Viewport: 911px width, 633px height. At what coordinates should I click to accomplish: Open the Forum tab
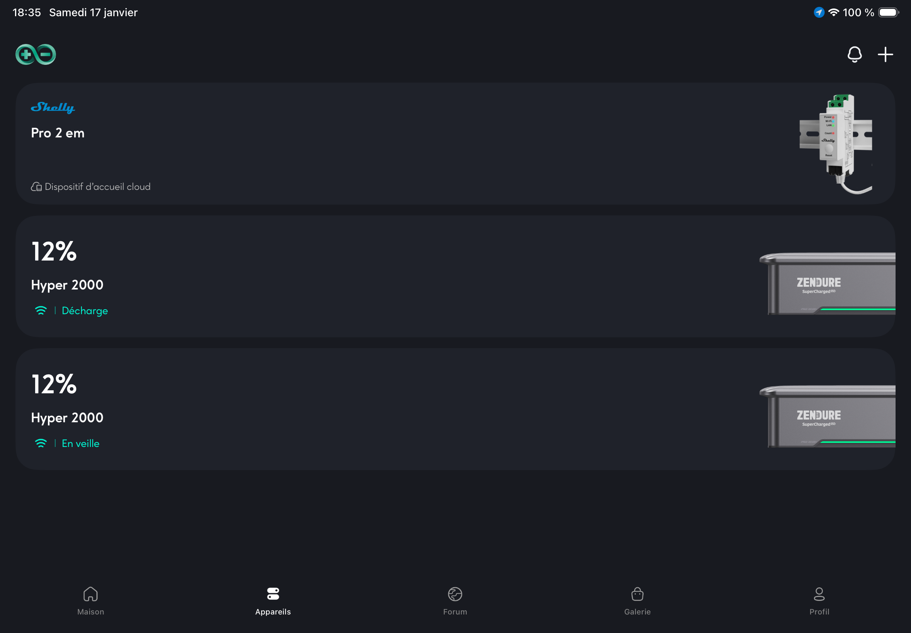point(455,601)
